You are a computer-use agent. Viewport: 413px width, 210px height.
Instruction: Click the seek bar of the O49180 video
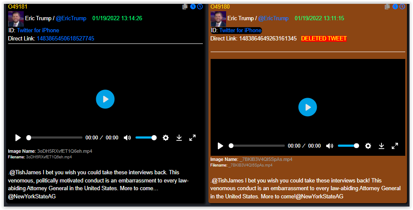256,146
